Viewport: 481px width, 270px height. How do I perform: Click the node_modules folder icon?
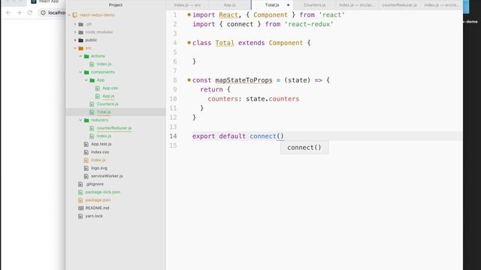click(81, 32)
